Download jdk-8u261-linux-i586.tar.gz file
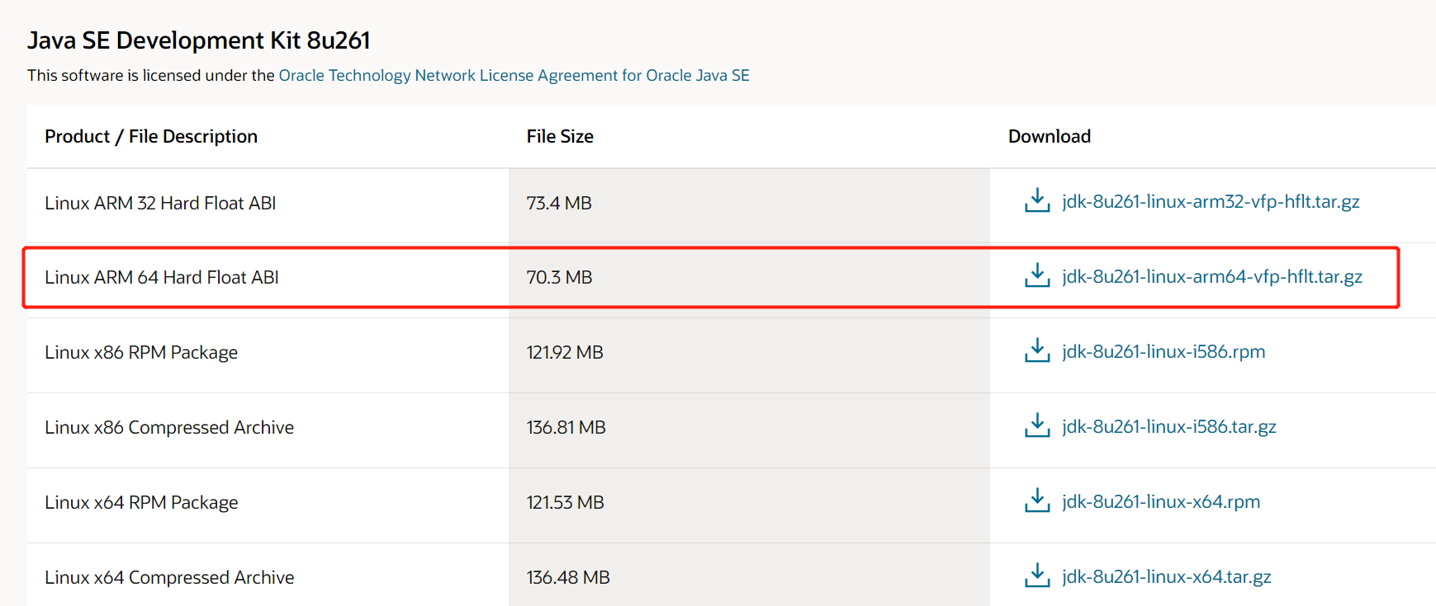The height and width of the screenshot is (606, 1436). [x=1169, y=427]
